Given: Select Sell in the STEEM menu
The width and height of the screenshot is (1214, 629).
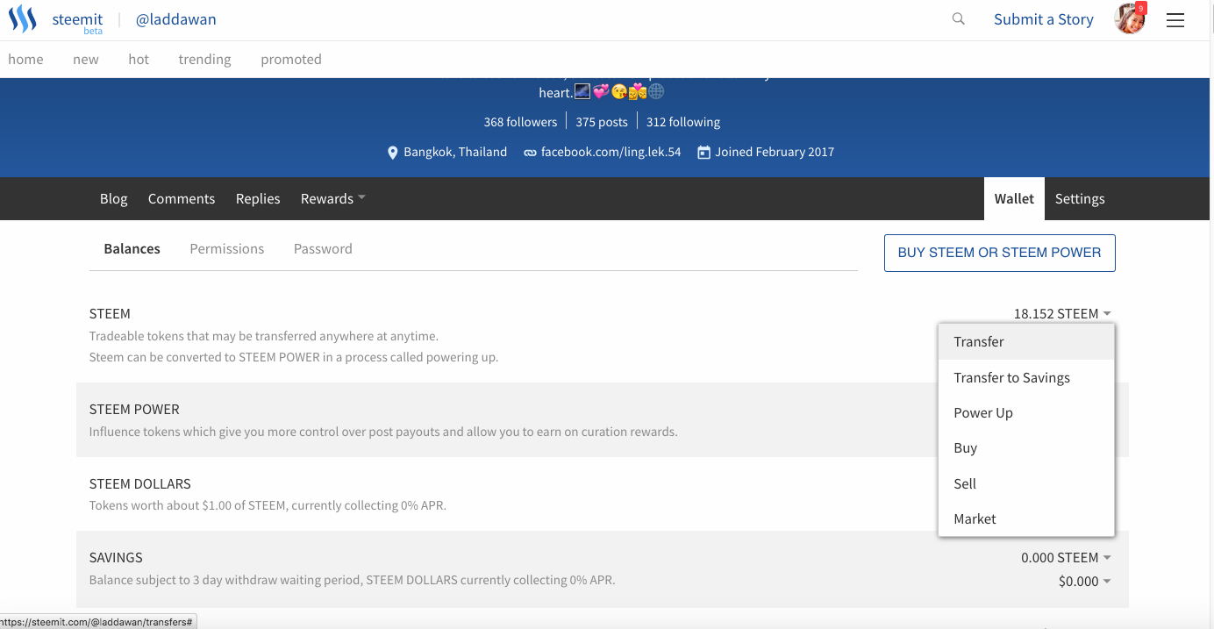Looking at the screenshot, I should point(1026,483).
